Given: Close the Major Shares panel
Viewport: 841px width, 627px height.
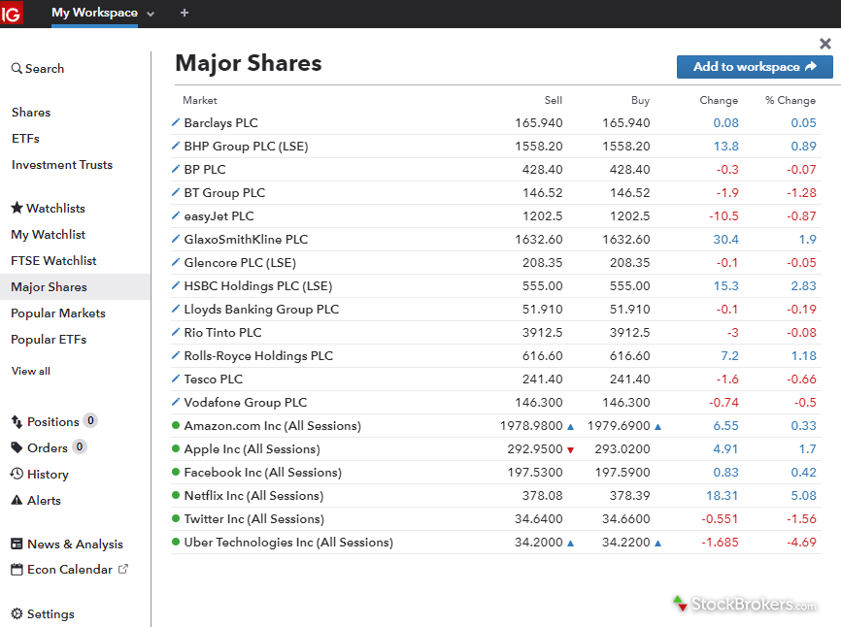Looking at the screenshot, I should coord(825,44).
